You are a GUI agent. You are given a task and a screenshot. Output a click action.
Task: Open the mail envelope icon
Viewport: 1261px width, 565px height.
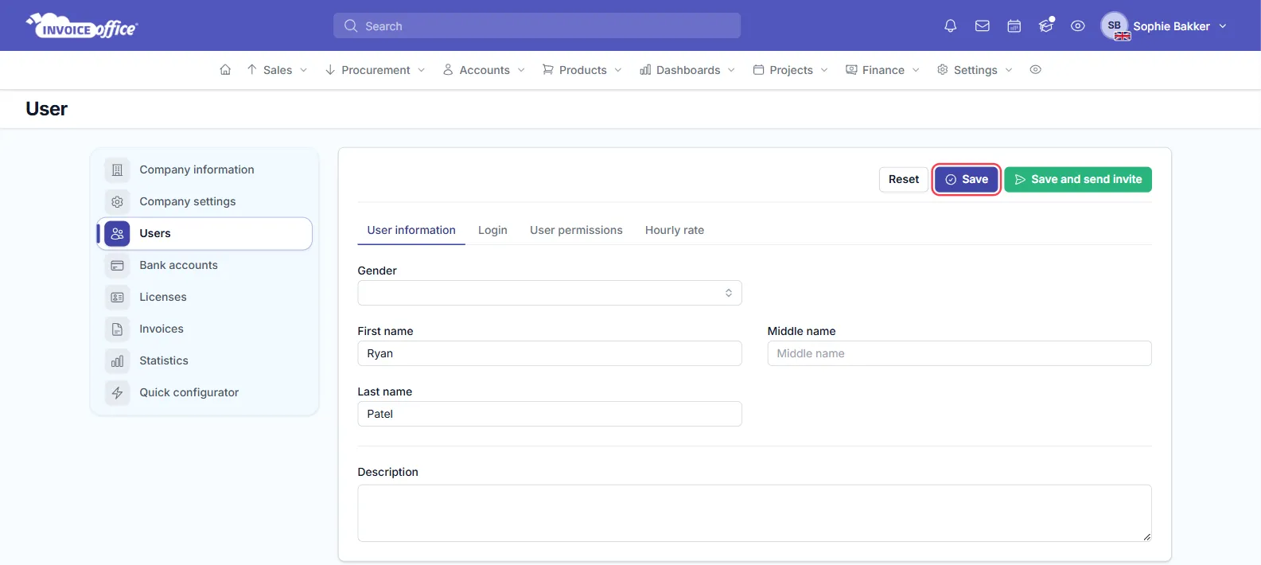click(x=982, y=26)
